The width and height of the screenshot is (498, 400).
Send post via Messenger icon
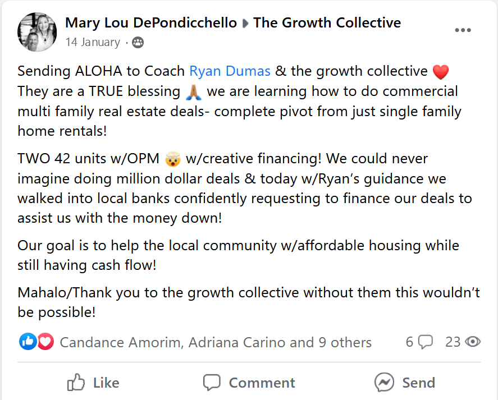coord(384,382)
